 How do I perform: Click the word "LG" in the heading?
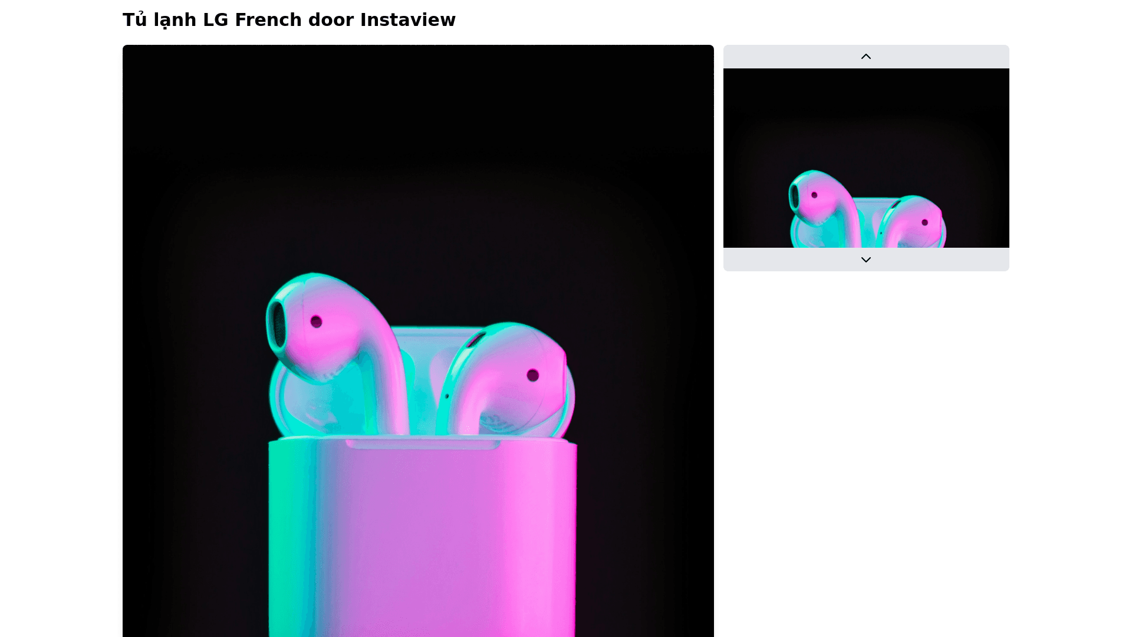coord(215,20)
